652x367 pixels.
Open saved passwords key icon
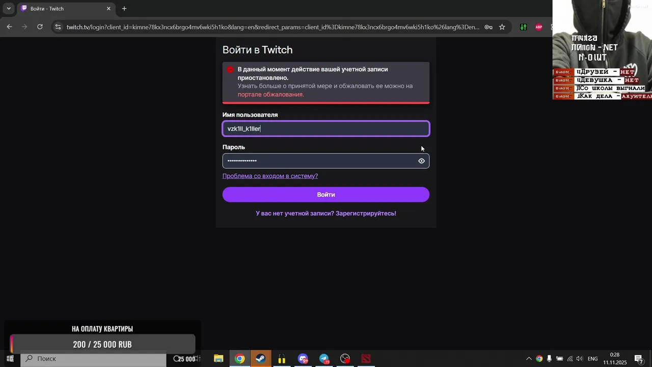[x=488, y=27]
